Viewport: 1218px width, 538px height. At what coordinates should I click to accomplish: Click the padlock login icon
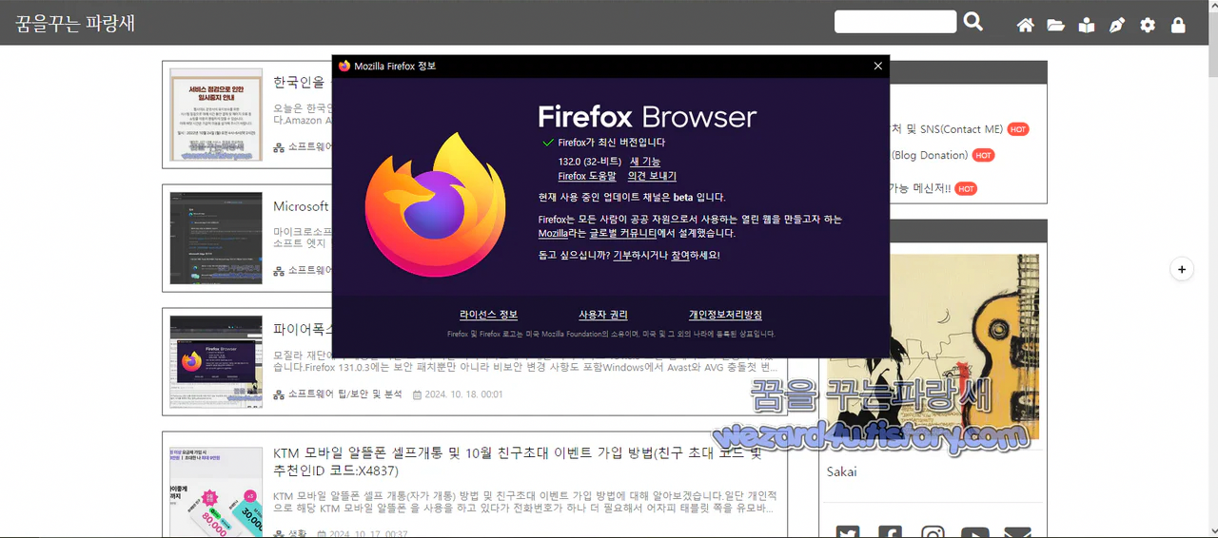1178,26
